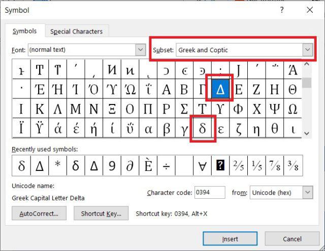The width and height of the screenshot is (325, 251).
Task: Pick the one-fifth ⅕ fraction symbol
Action: pos(256,165)
